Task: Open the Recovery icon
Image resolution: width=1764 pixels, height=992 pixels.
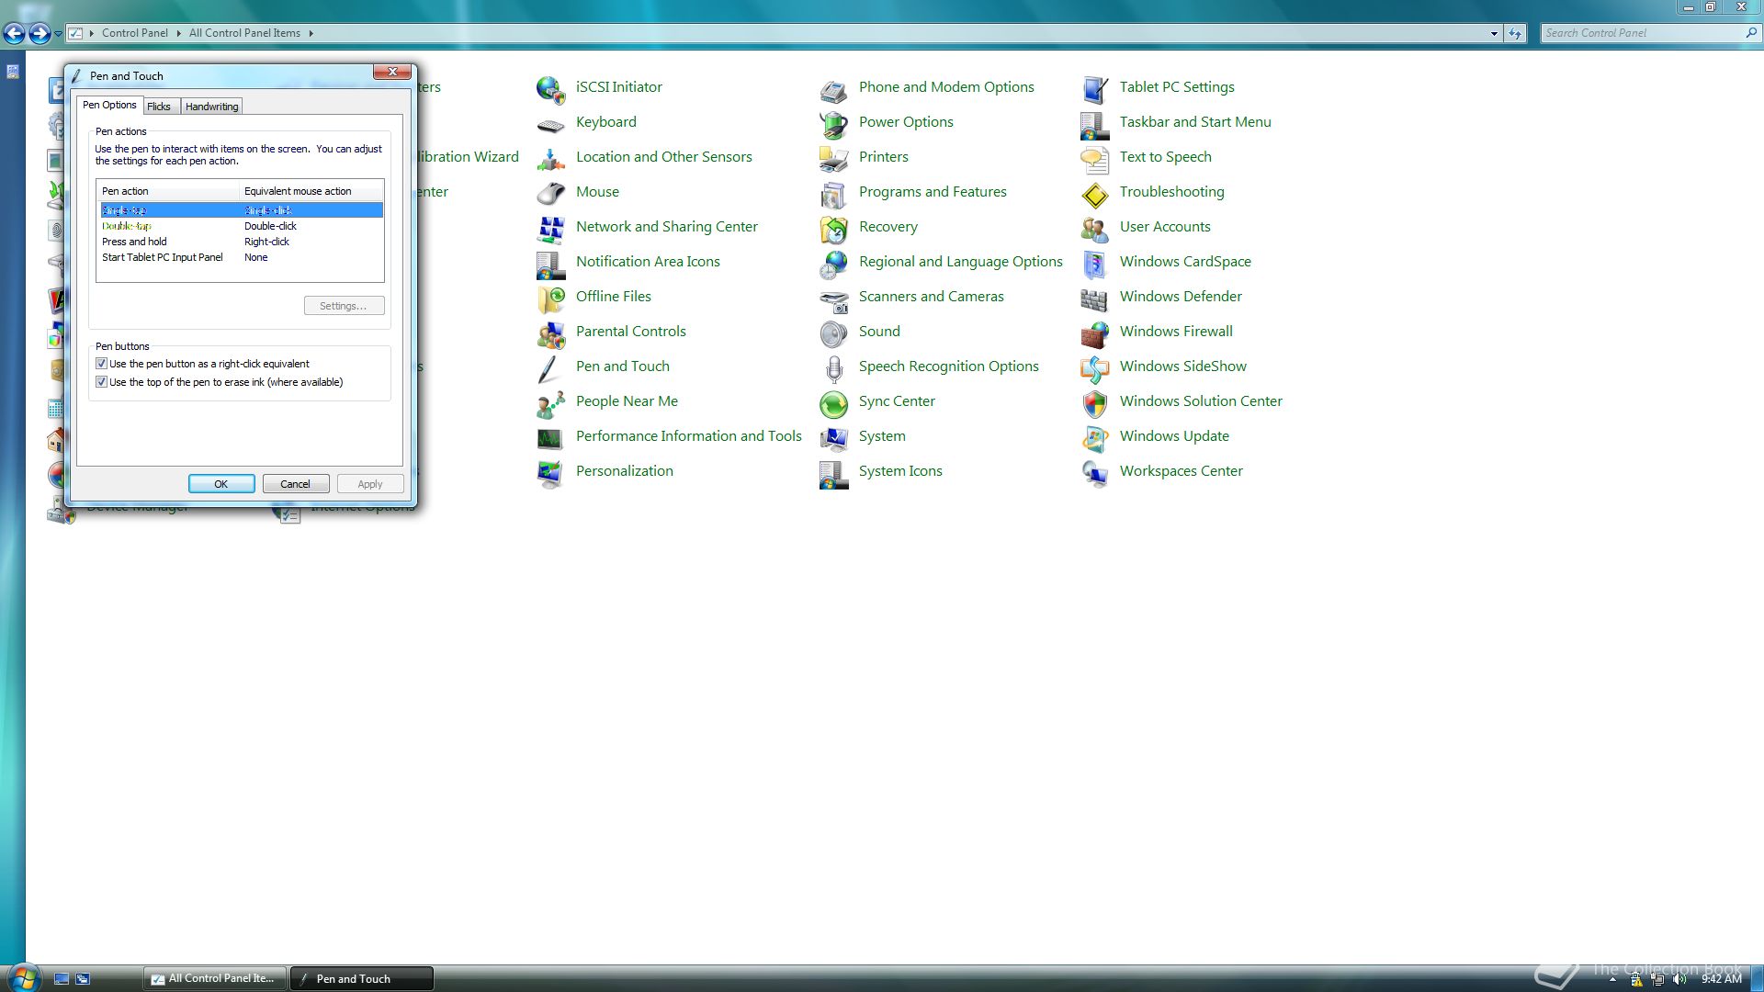Action: pos(833,229)
